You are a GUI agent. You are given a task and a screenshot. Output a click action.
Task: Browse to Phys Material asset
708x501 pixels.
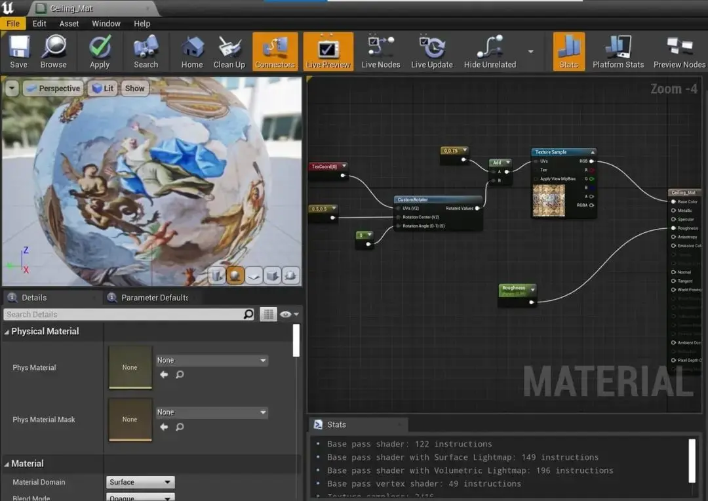click(180, 374)
